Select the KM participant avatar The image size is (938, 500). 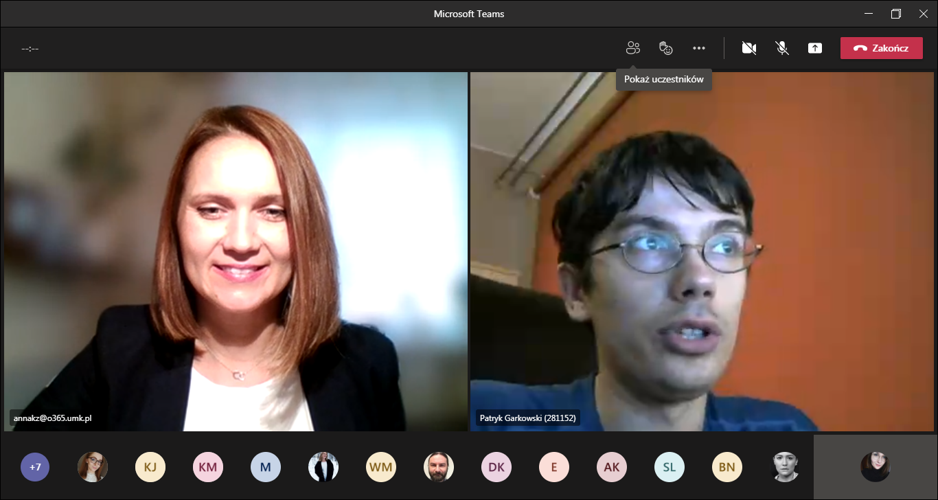(208, 467)
